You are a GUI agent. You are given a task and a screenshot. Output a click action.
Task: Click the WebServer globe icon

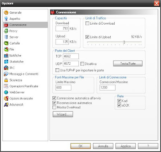(6, 92)
